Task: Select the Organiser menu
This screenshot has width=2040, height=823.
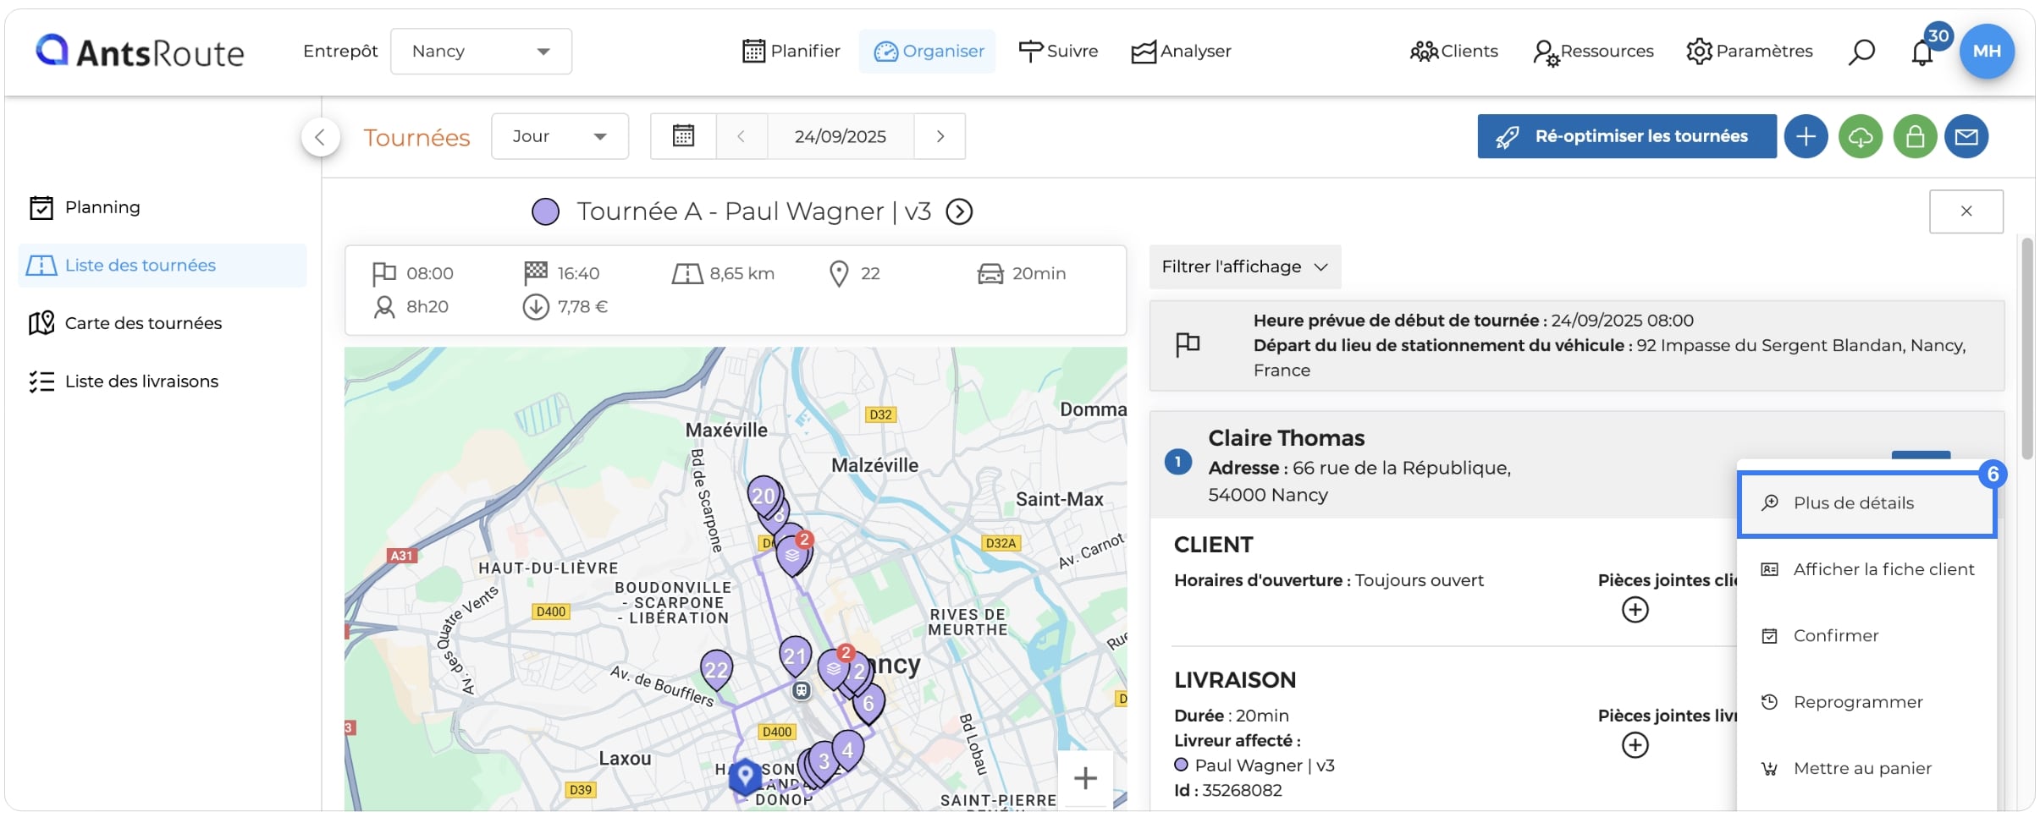Action: 929,52
